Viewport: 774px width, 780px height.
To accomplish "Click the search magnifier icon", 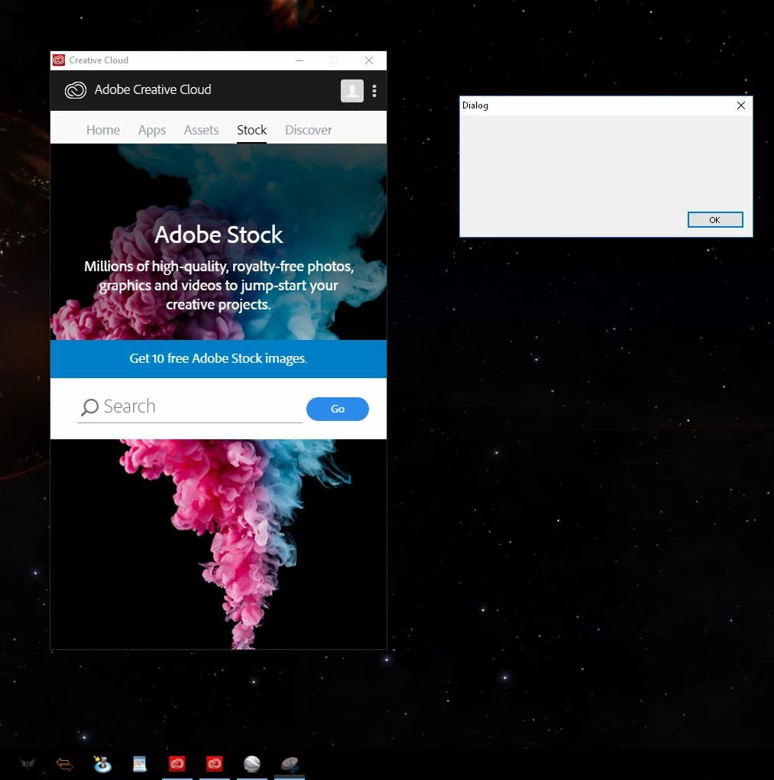I will (x=89, y=407).
